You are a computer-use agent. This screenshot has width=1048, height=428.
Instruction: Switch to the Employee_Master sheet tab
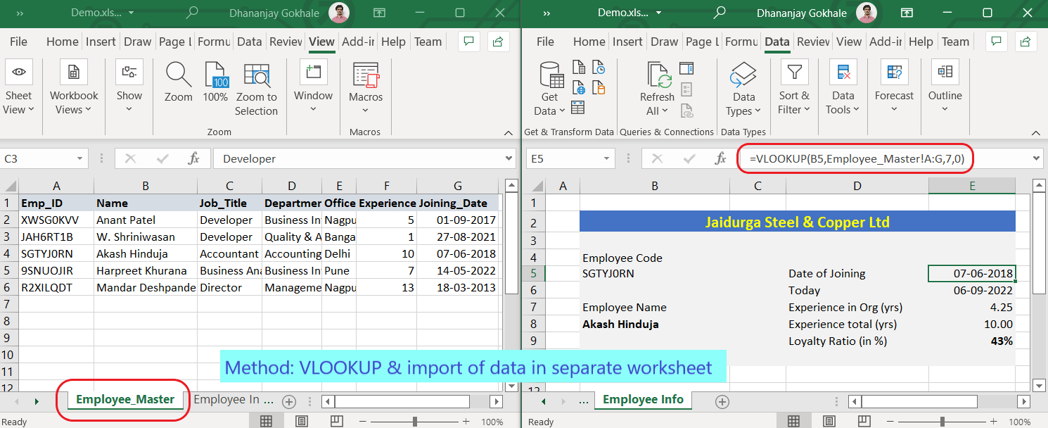point(126,399)
